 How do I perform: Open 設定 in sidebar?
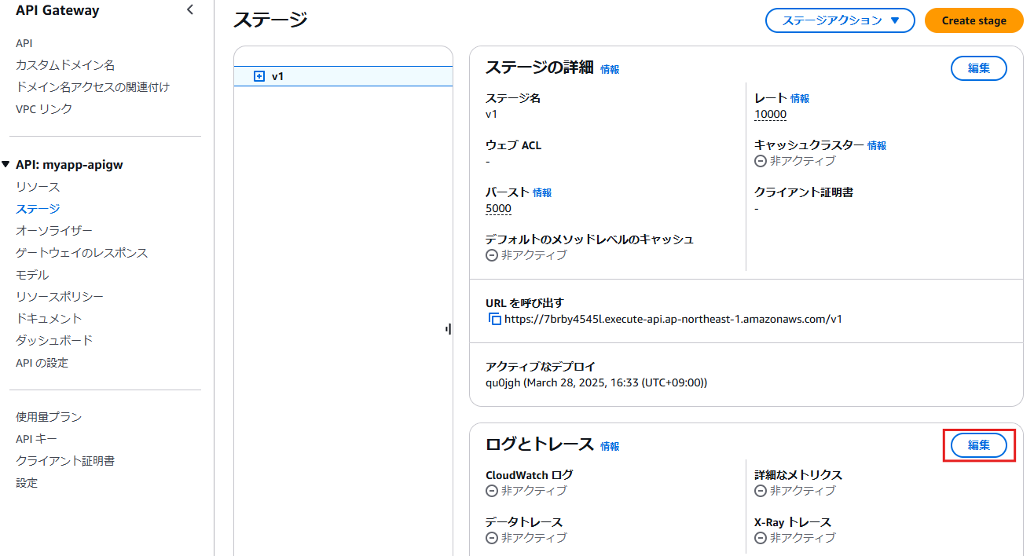click(x=27, y=483)
